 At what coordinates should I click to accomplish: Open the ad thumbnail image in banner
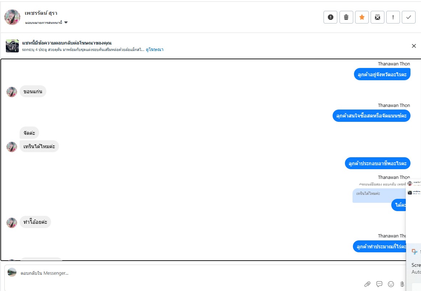coord(12,46)
